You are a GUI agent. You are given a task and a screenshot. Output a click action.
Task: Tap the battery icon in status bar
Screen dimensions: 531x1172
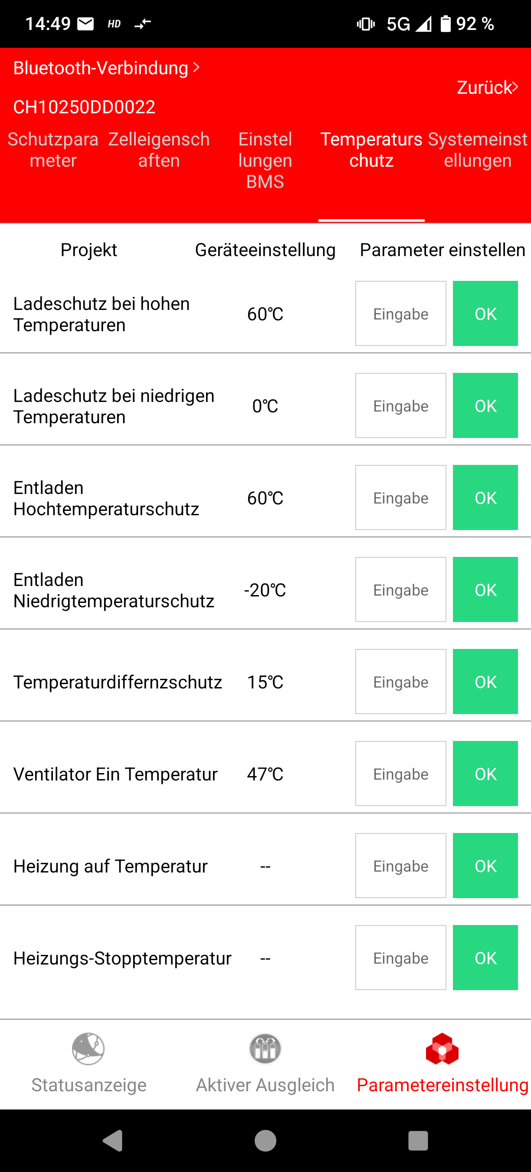(446, 24)
